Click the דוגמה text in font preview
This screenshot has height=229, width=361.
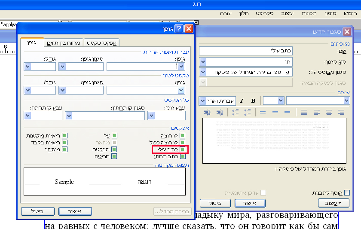[x=144, y=182]
